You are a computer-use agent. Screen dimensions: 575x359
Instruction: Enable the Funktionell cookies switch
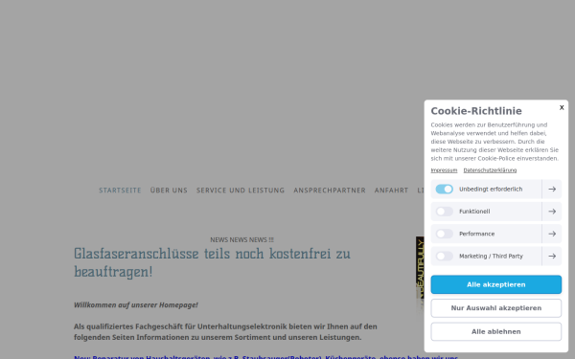point(444,212)
